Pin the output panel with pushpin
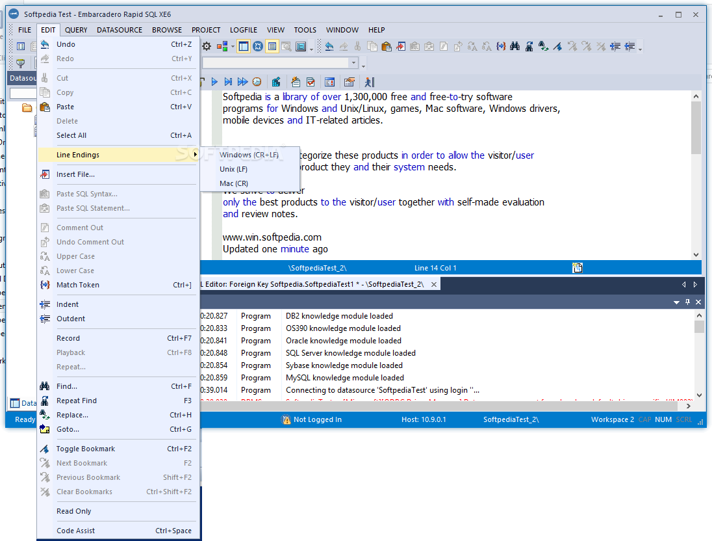The height and width of the screenshot is (541, 712). 687,302
